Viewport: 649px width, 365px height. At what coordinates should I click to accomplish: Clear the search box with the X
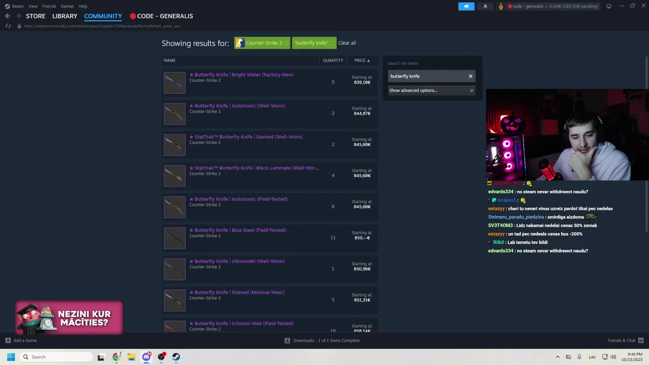pos(471,76)
